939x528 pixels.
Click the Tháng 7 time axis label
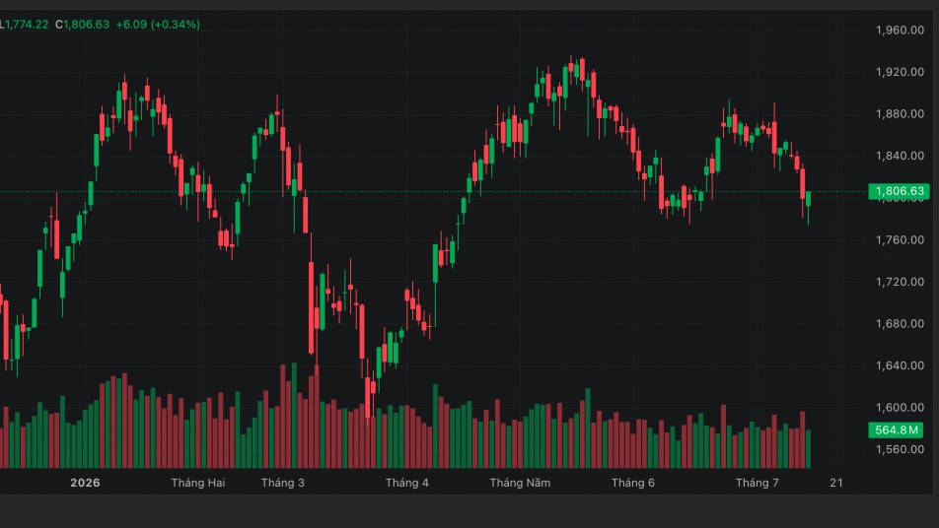(x=758, y=483)
